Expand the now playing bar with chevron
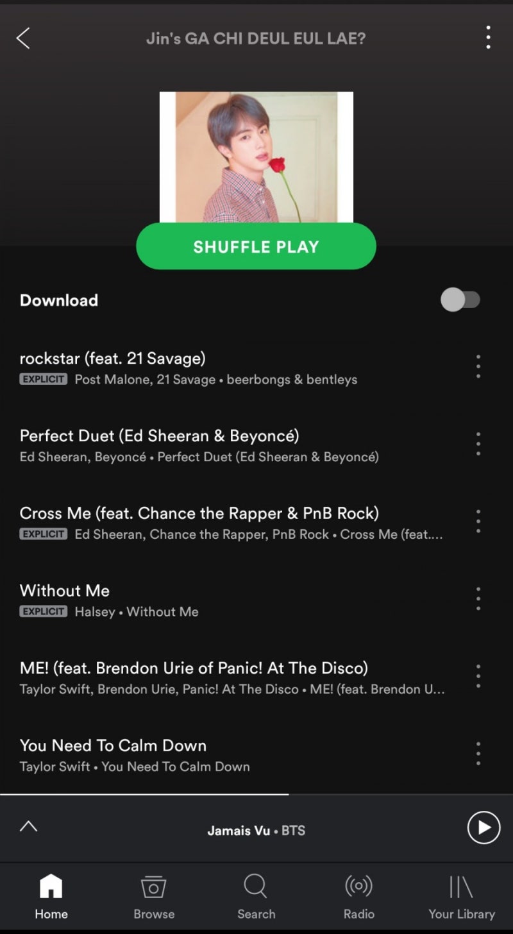Image resolution: width=513 pixels, height=934 pixels. click(28, 826)
